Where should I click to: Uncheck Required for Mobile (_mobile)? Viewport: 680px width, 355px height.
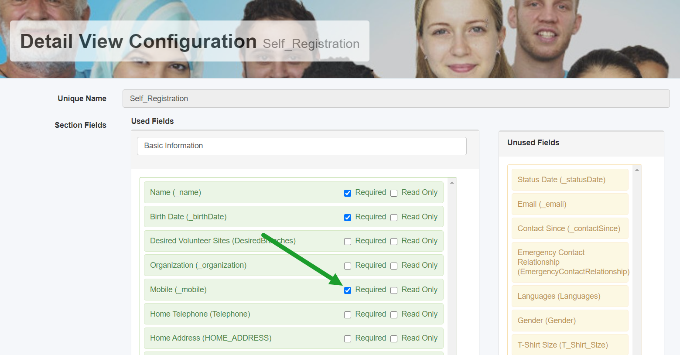tap(348, 290)
